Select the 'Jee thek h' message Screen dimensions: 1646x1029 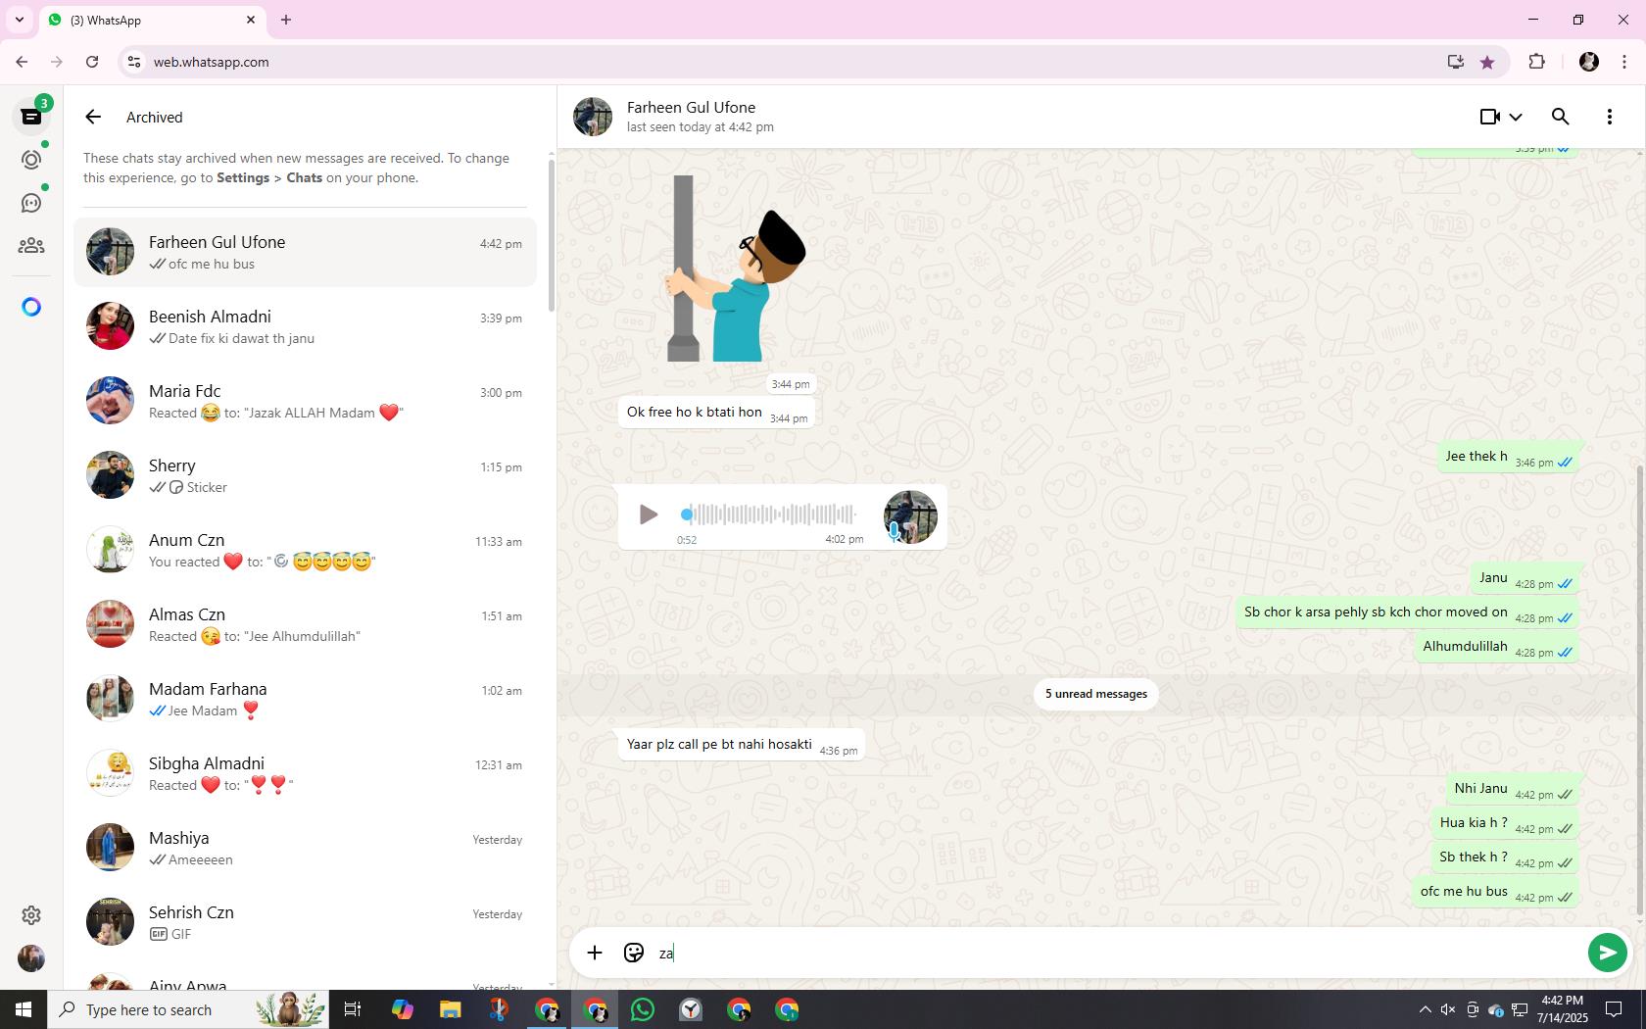coord(1508,457)
